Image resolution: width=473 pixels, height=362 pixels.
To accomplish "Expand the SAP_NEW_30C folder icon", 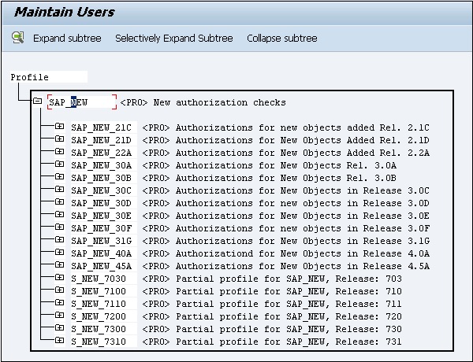I will point(60,190).
